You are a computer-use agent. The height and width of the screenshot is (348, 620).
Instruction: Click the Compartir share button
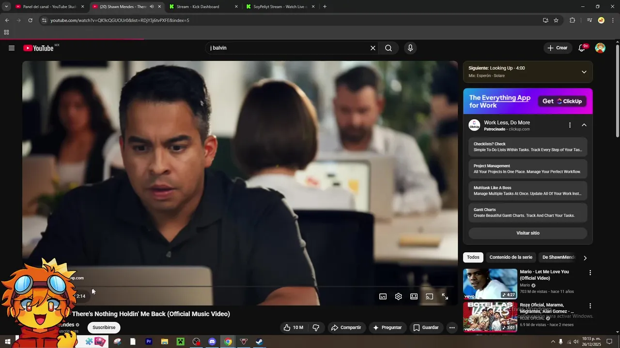[x=346, y=327]
